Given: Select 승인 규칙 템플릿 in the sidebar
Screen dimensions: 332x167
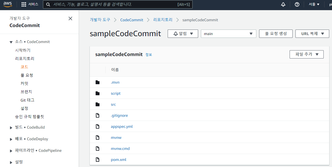Looking at the screenshot, I should pyautogui.click(x=29, y=116).
